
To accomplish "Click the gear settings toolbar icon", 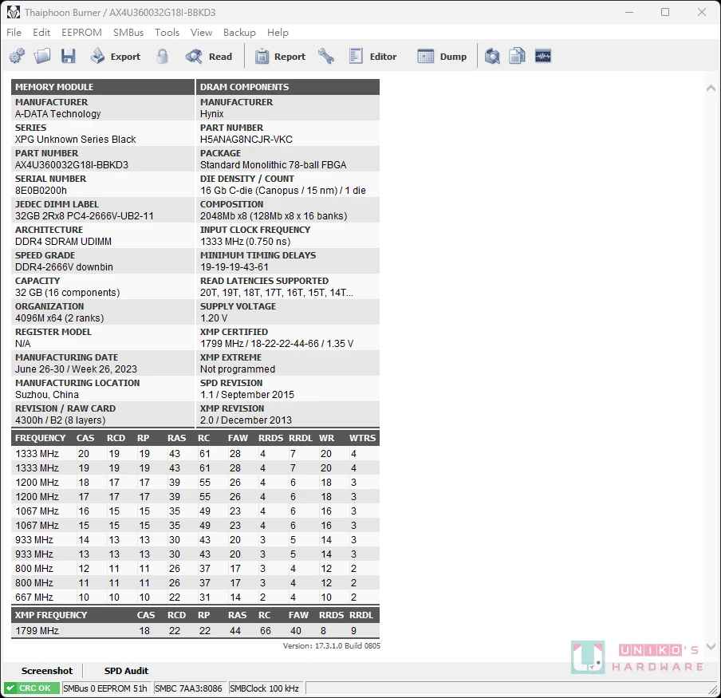I will point(17,56).
